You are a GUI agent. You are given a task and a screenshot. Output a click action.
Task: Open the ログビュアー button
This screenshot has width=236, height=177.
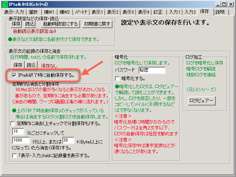coord(202,101)
